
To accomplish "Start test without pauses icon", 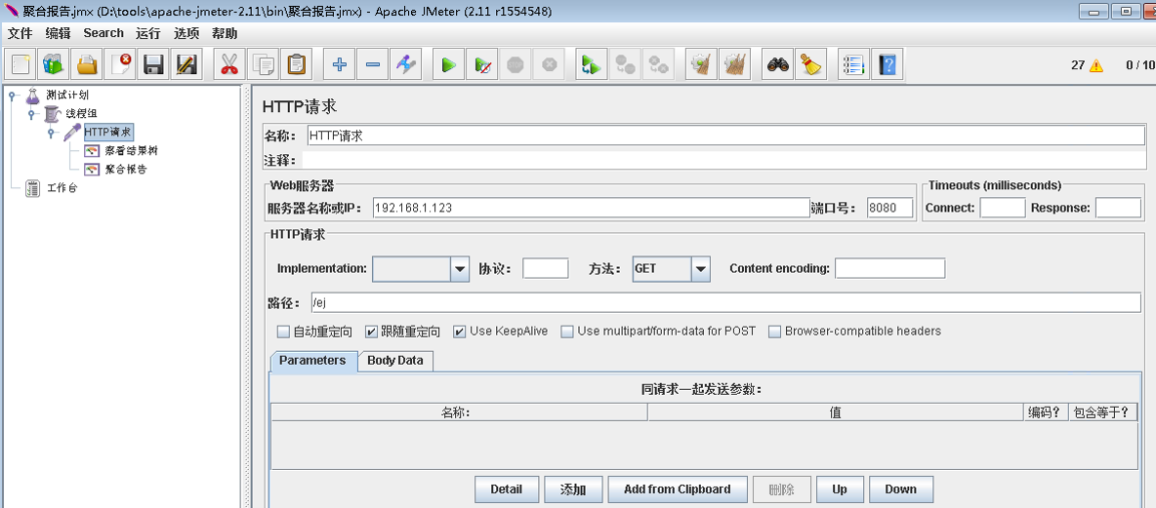I will 482,64.
